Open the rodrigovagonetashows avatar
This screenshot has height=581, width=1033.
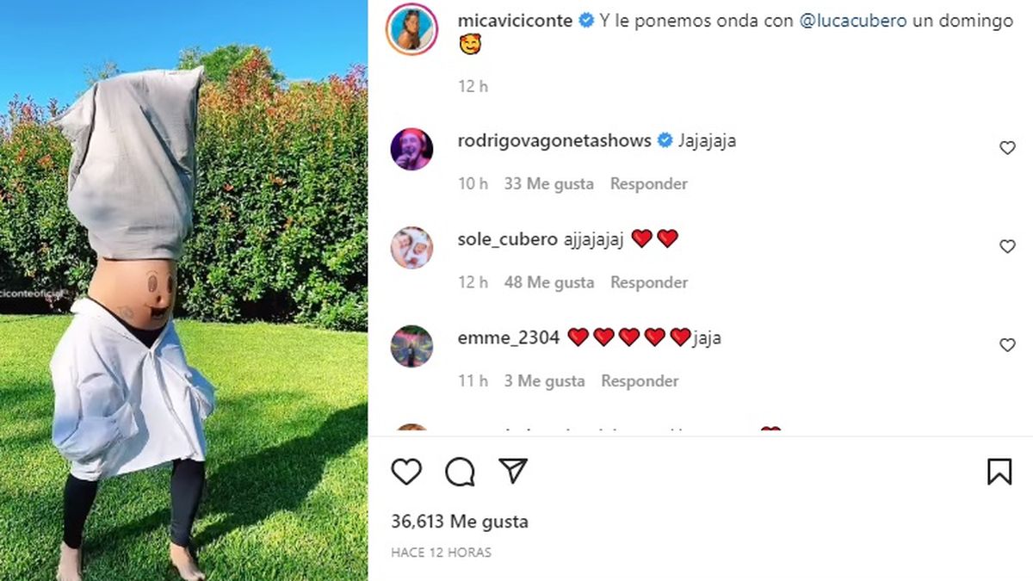(x=411, y=149)
